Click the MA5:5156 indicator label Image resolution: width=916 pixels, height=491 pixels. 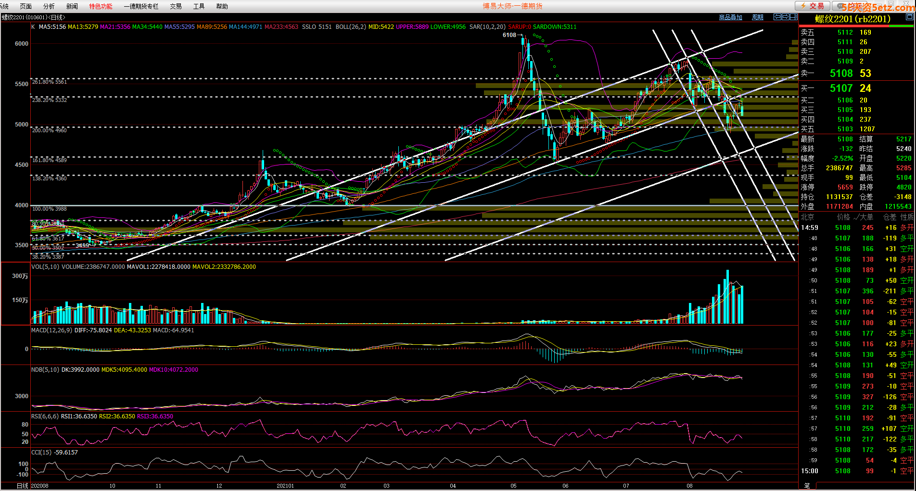point(52,27)
